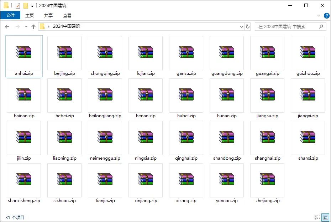Go up one folder level
This screenshot has width=331, height=222.
pos(33,27)
